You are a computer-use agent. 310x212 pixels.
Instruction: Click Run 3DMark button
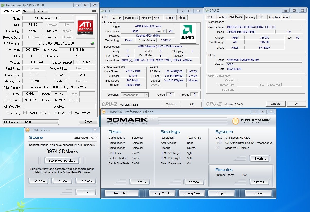(x=122, y=193)
